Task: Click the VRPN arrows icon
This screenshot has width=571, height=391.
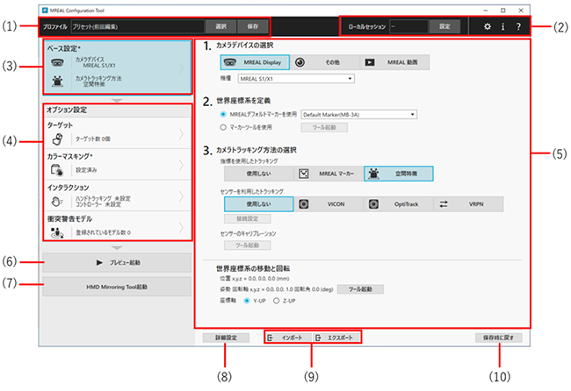Action: click(x=444, y=204)
